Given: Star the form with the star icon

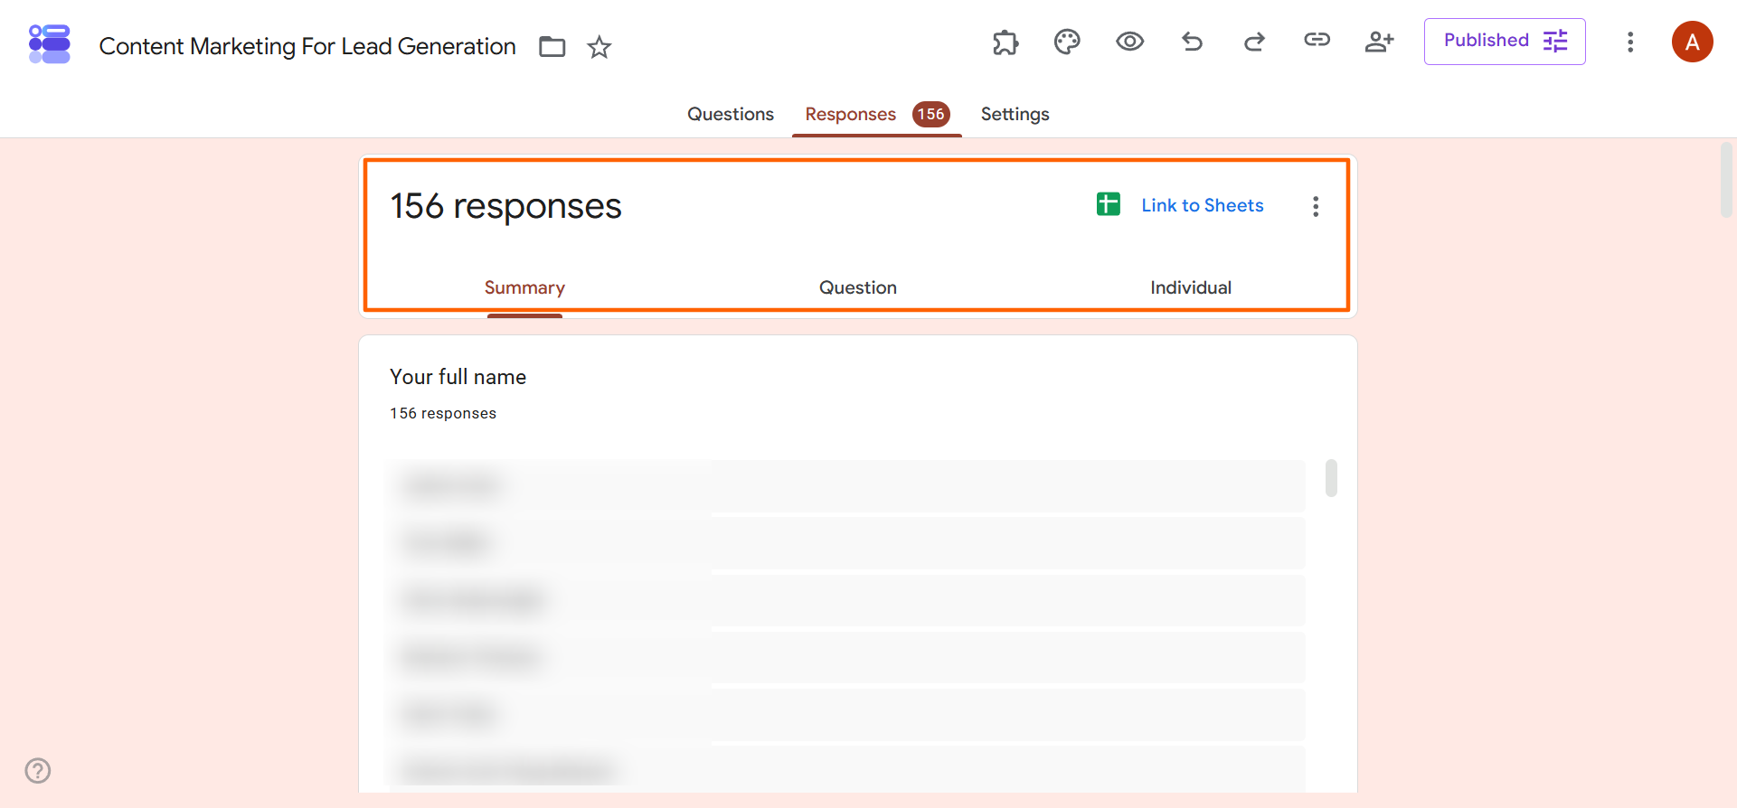Looking at the screenshot, I should pos(599,47).
